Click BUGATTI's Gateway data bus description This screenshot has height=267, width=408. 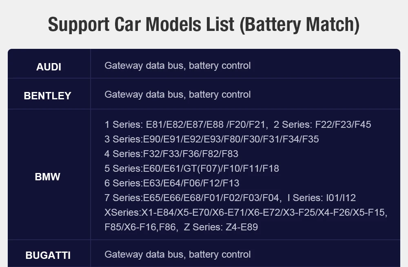pyautogui.click(x=177, y=254)
